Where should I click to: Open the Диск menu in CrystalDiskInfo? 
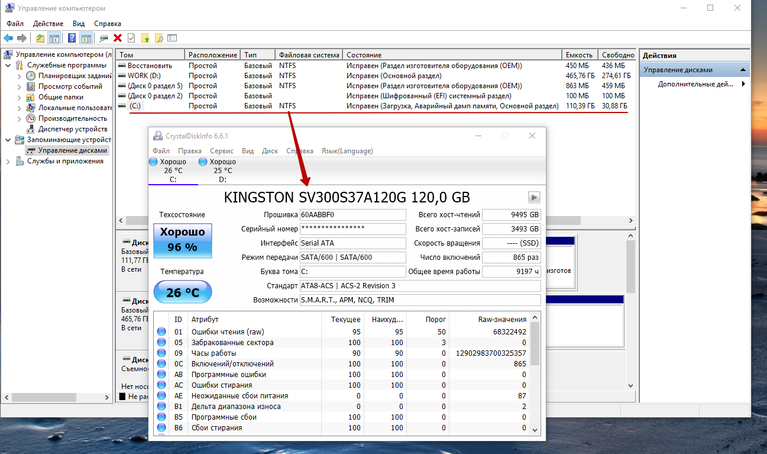click(270, 151)
